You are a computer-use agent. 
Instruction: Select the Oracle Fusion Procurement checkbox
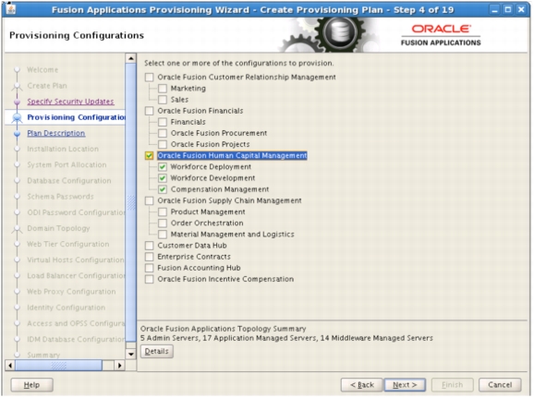(x=163, y=134)
